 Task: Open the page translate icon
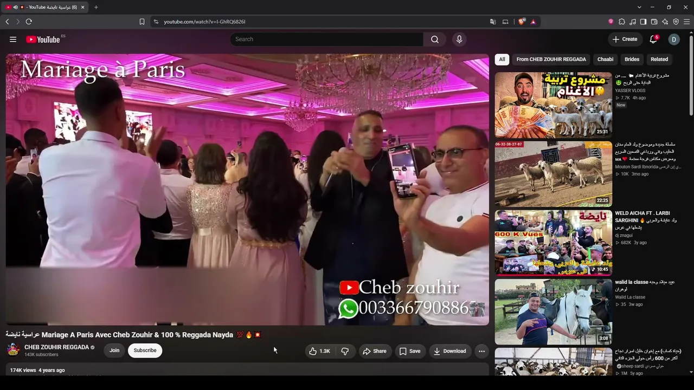pyautogui.click(x=493, y=22)
